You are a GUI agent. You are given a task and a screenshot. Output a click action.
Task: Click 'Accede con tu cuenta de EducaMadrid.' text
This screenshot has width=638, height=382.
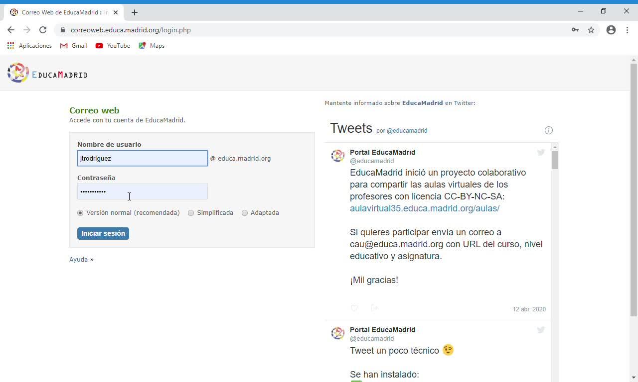127,120
